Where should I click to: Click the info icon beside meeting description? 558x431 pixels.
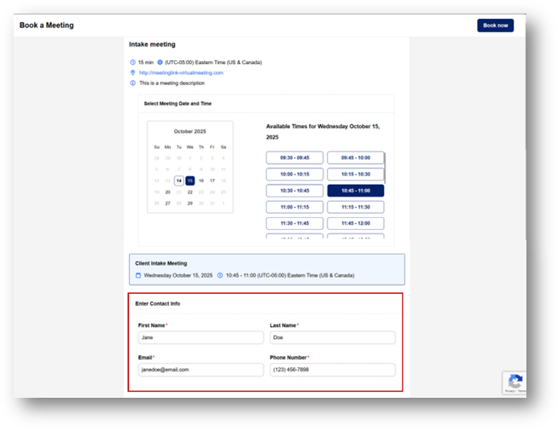(x=133, y=83)
